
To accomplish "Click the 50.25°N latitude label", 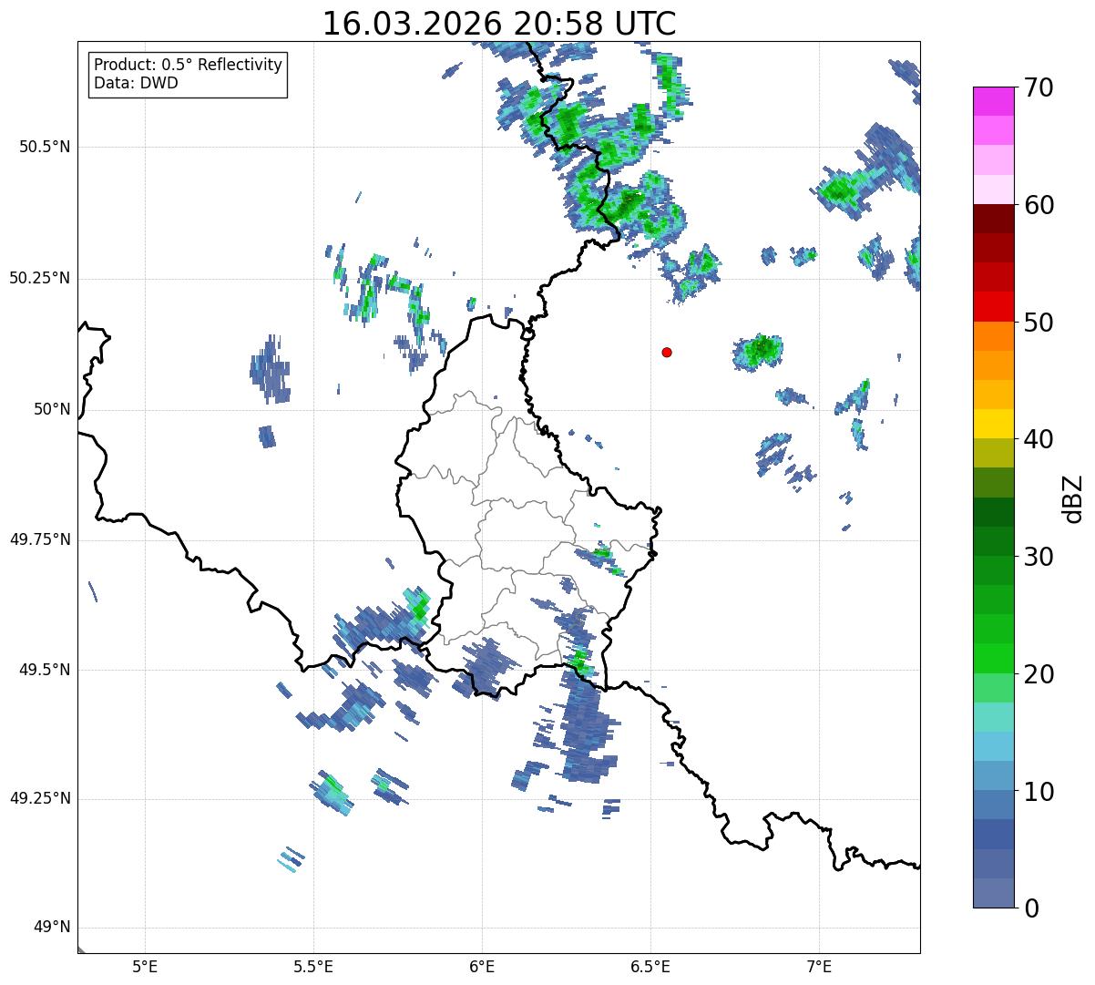I will coord(39,278).
